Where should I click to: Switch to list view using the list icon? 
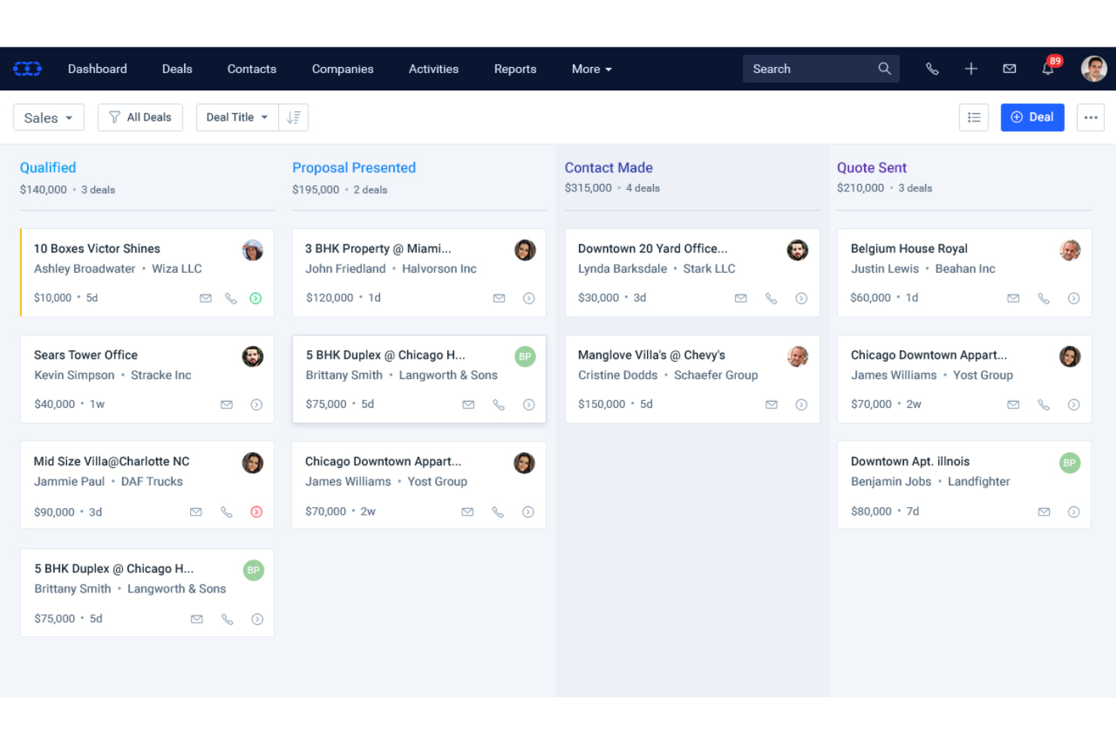(973, 117)
